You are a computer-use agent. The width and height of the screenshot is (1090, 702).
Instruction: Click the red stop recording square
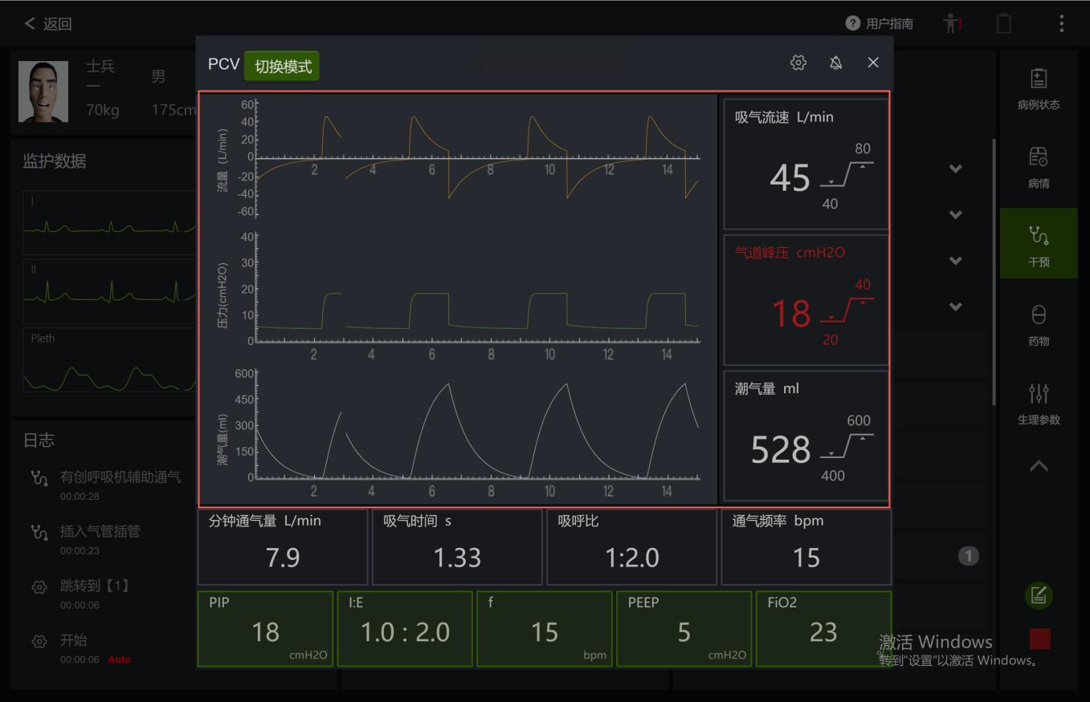(1039, 639)
